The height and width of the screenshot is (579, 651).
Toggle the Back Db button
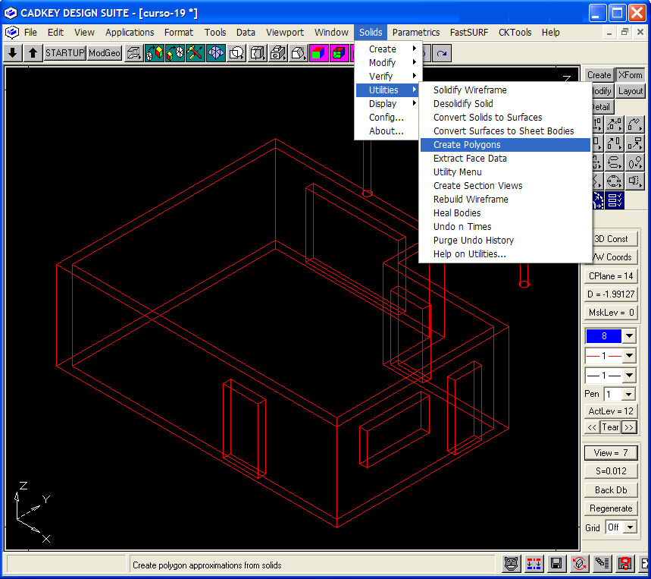coord(611,490)
